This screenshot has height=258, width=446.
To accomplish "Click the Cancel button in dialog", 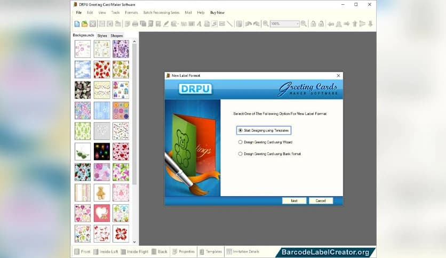I will click(x=321, y=200).
